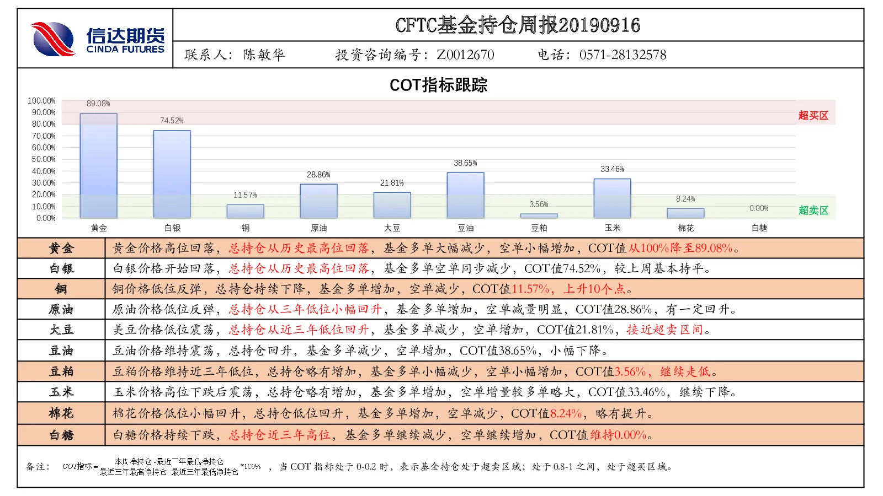The width and height of the screenshot is (883, 496).
Task: Click data label 33.46% above chart bar
Action: pos(612,169)
